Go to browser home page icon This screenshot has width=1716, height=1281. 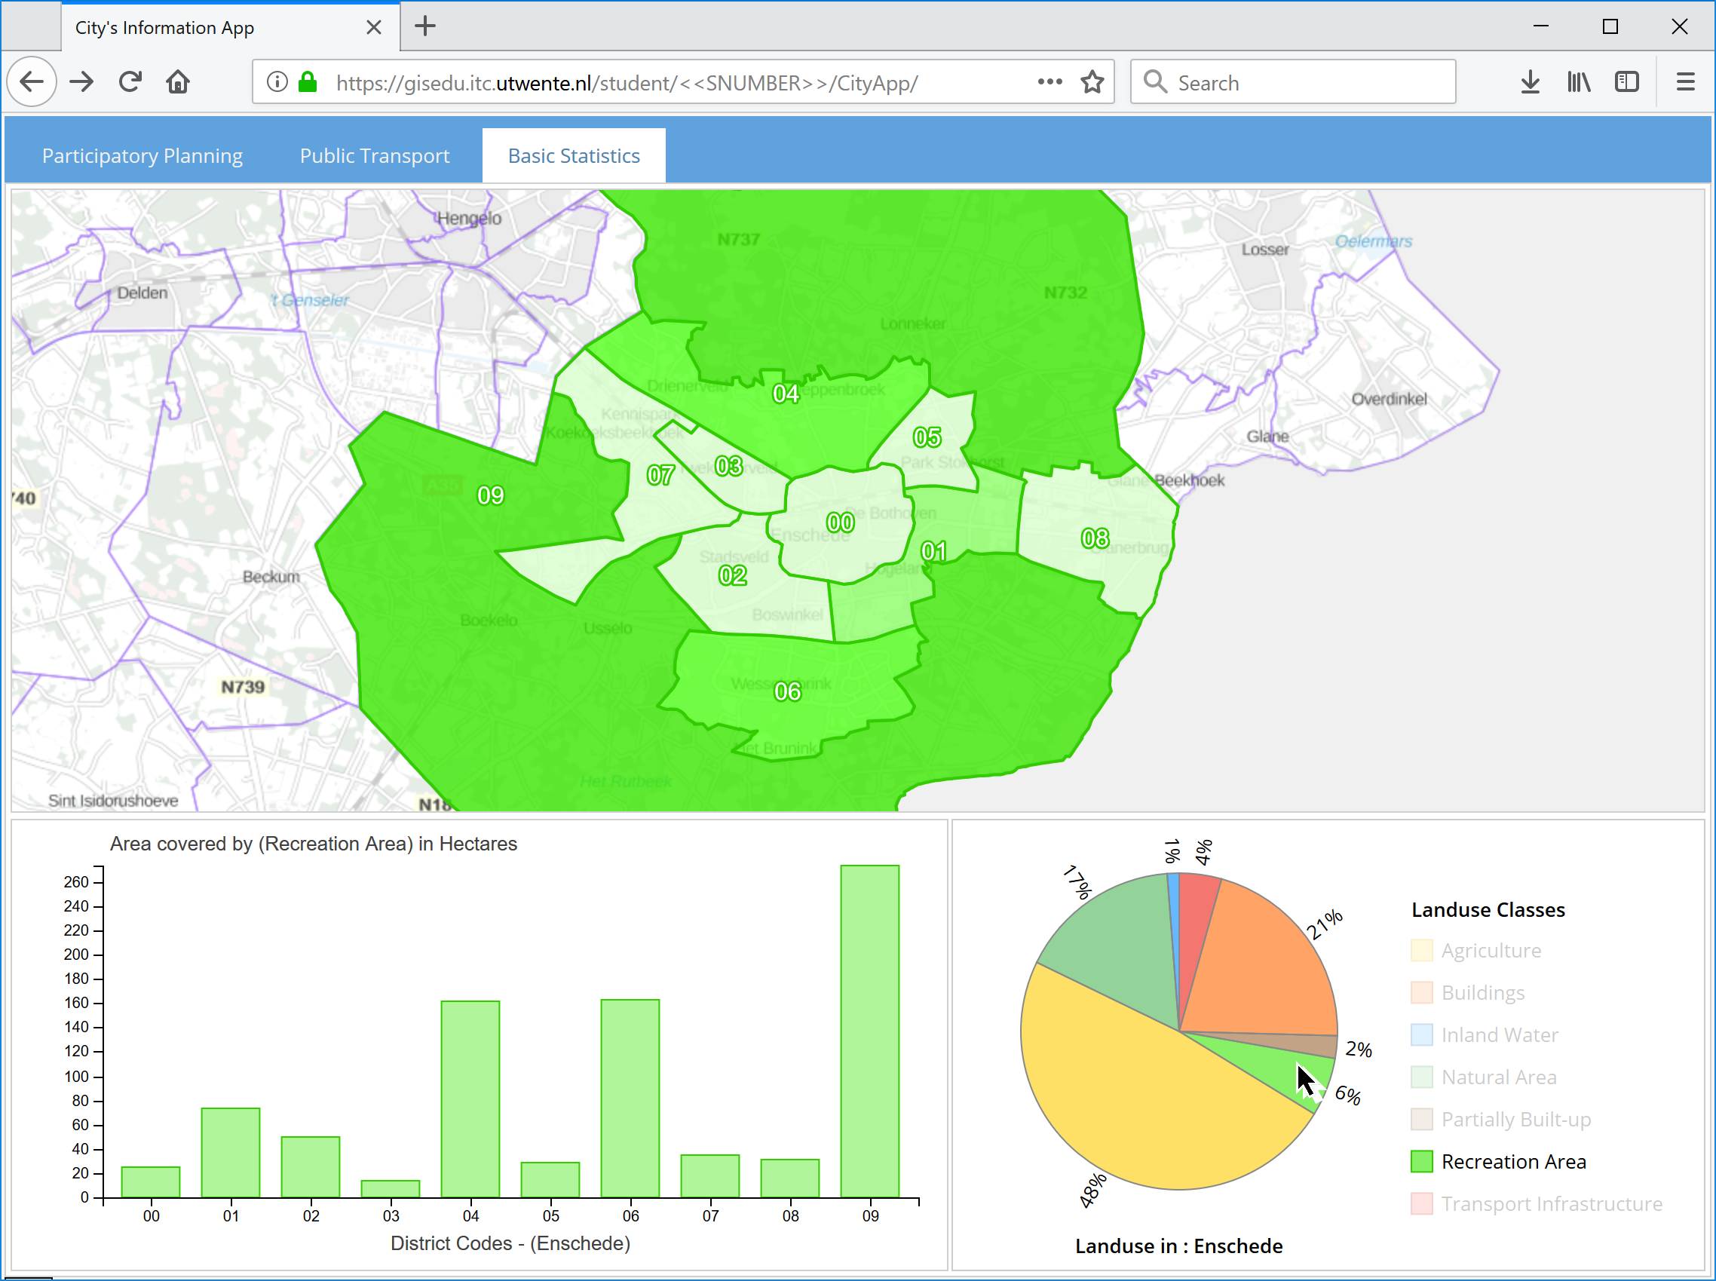pyautogui.click(x=178, y=81)
